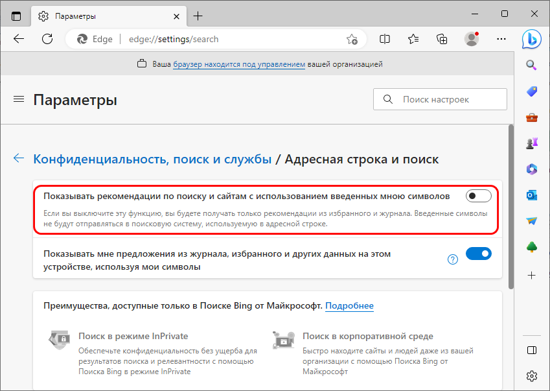
Task: Click help question mark icon near toggle
Action: pyautogui.click(x=453, y=259)
